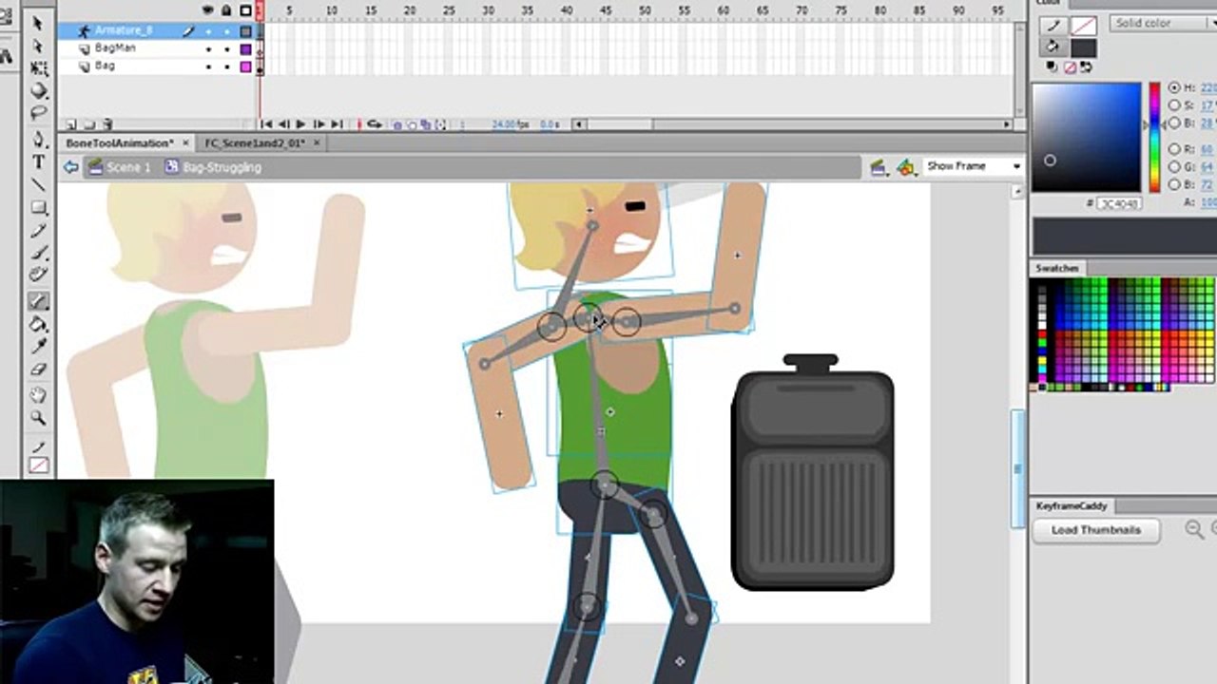Open the KeyframeCaddy panel tab
The height and width of the screenshot is (684, 1217).
[x=1072, y=506]
